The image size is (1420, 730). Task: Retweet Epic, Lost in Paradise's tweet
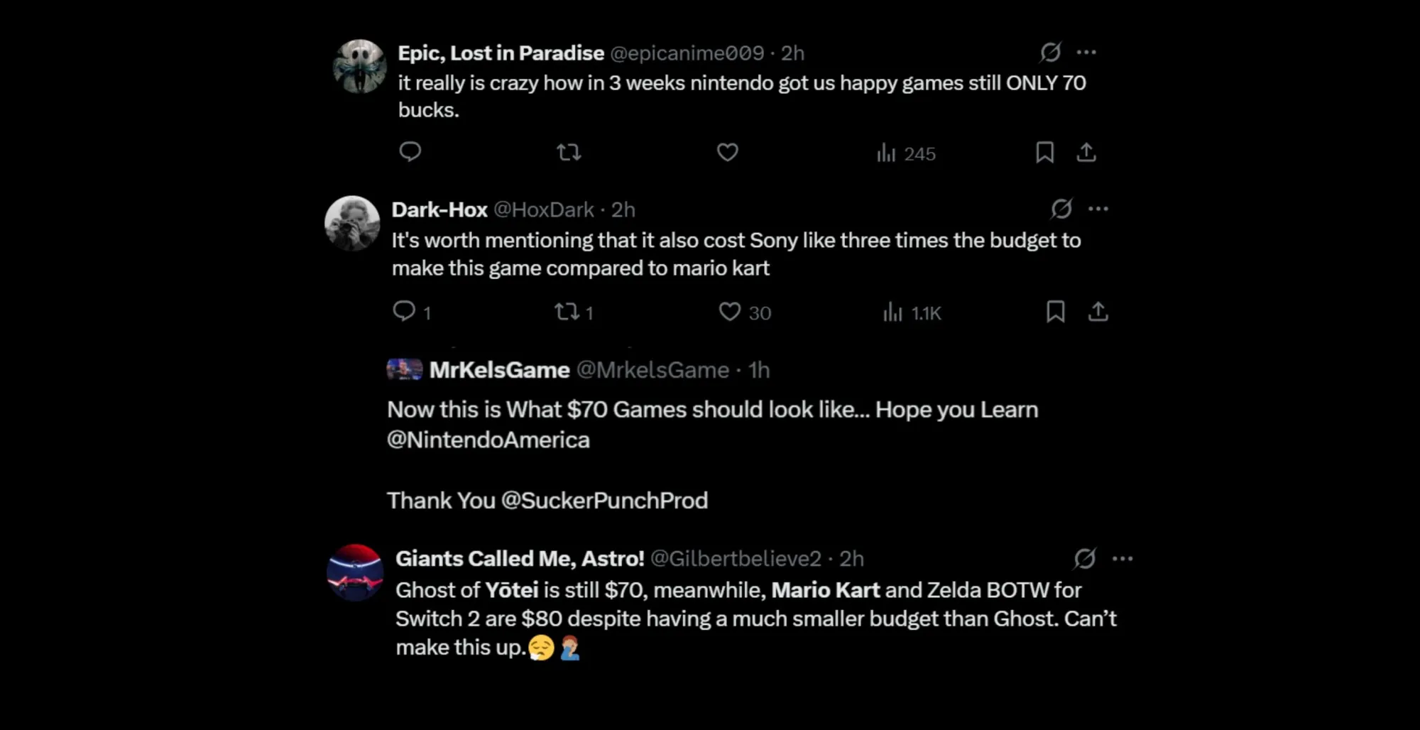tap(569, 152)
